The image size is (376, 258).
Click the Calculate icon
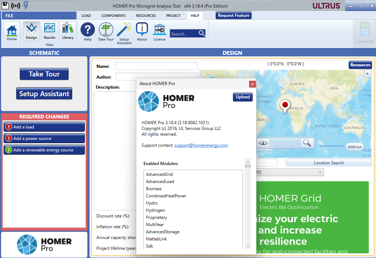(x=364, y=33)
